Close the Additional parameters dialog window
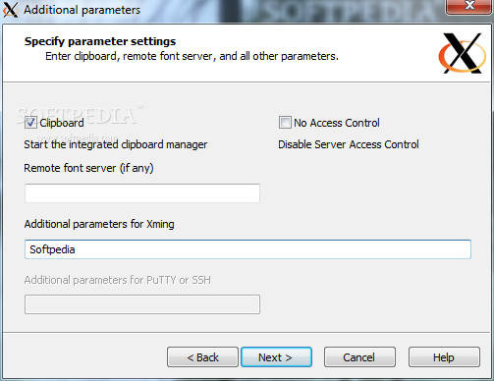494x381 pixels. (469, 6)
